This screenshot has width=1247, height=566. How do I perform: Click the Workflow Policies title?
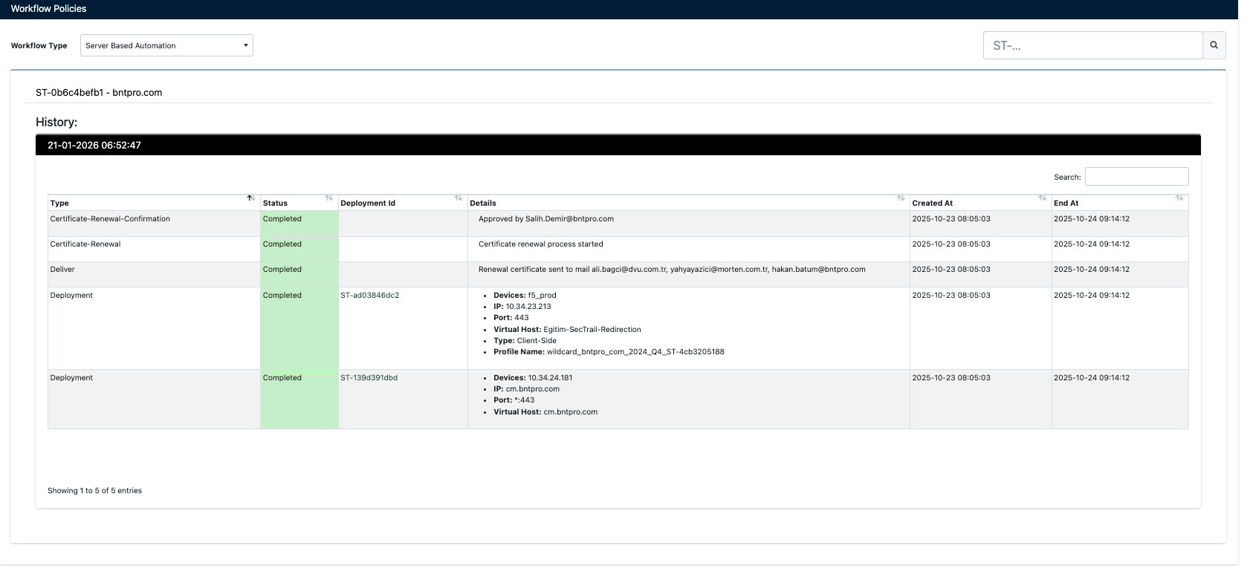click(x=48, y=8)
